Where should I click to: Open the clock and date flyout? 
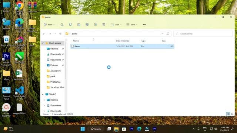click(224, 129)
